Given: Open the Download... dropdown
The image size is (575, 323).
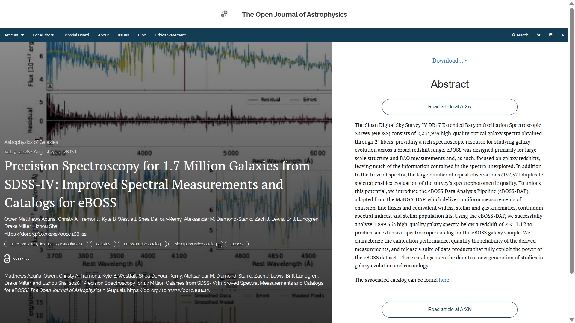Looking at the screenshot, I should [x=450, y=60].
